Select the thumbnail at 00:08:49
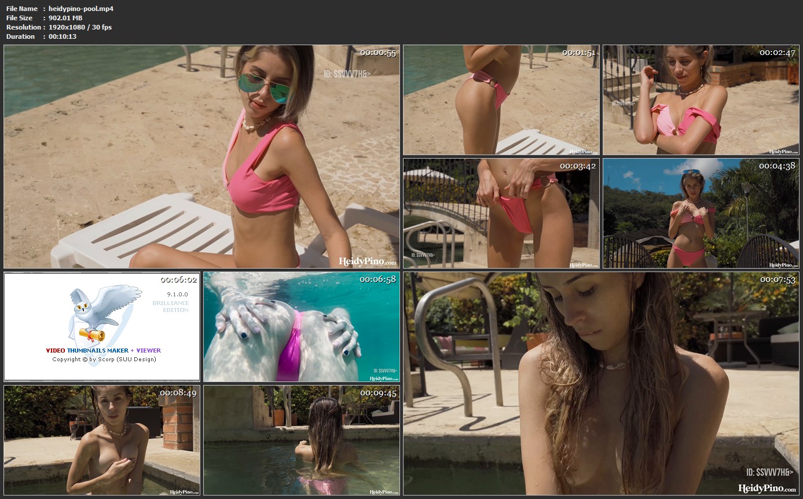The height and width of the screenshot is (499, 803). 102,440
